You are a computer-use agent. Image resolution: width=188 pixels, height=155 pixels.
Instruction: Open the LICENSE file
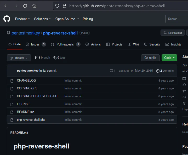23,104
